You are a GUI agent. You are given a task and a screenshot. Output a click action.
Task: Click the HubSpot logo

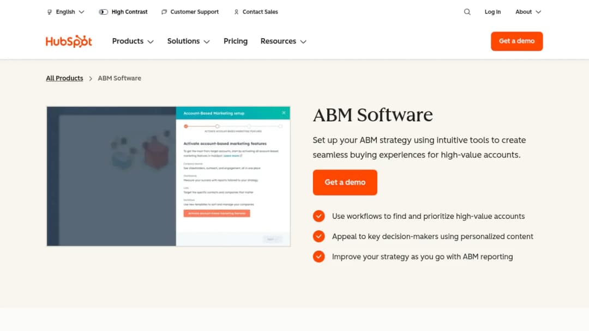click(x=69, y=41)
